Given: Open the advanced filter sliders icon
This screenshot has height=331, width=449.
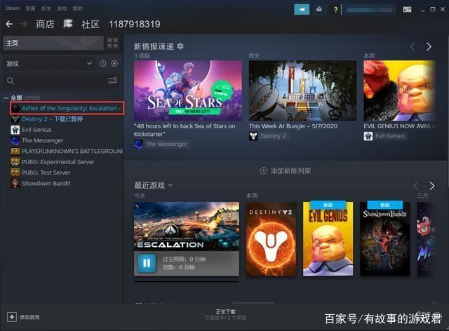Looking at the screenshot, I should click(112, 81).
